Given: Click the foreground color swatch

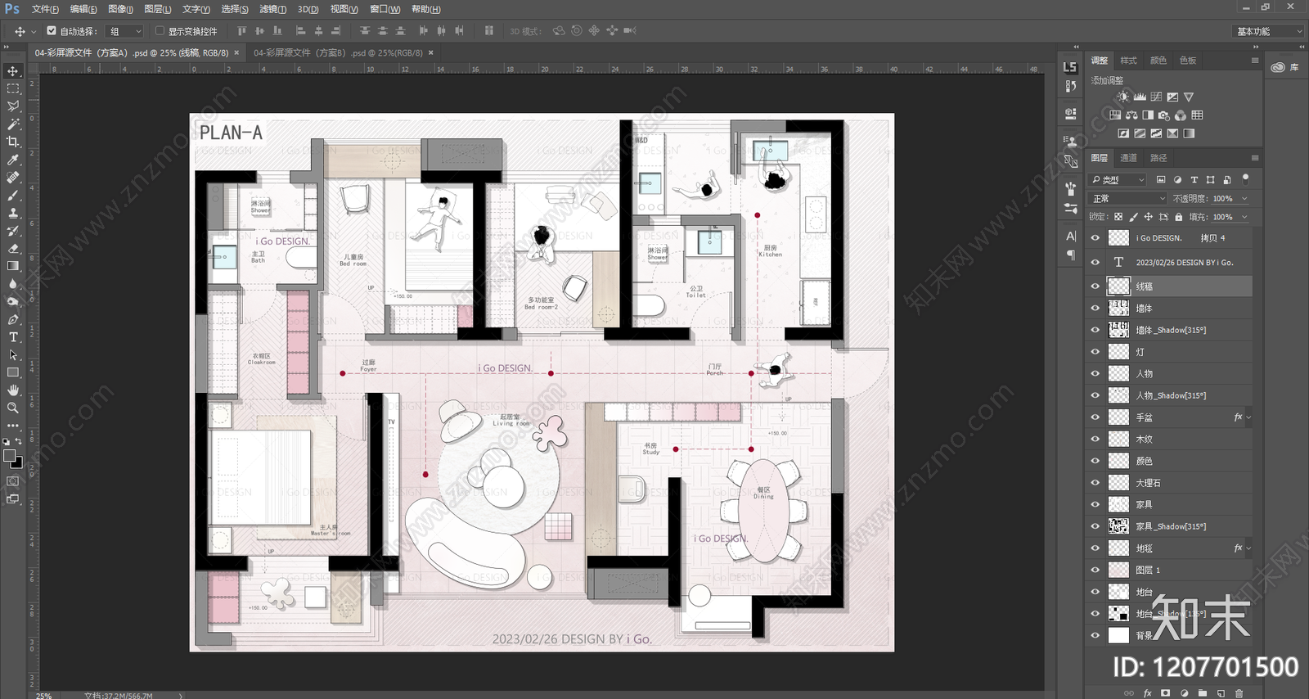Looking at the screenshot, I should [9, 456].
